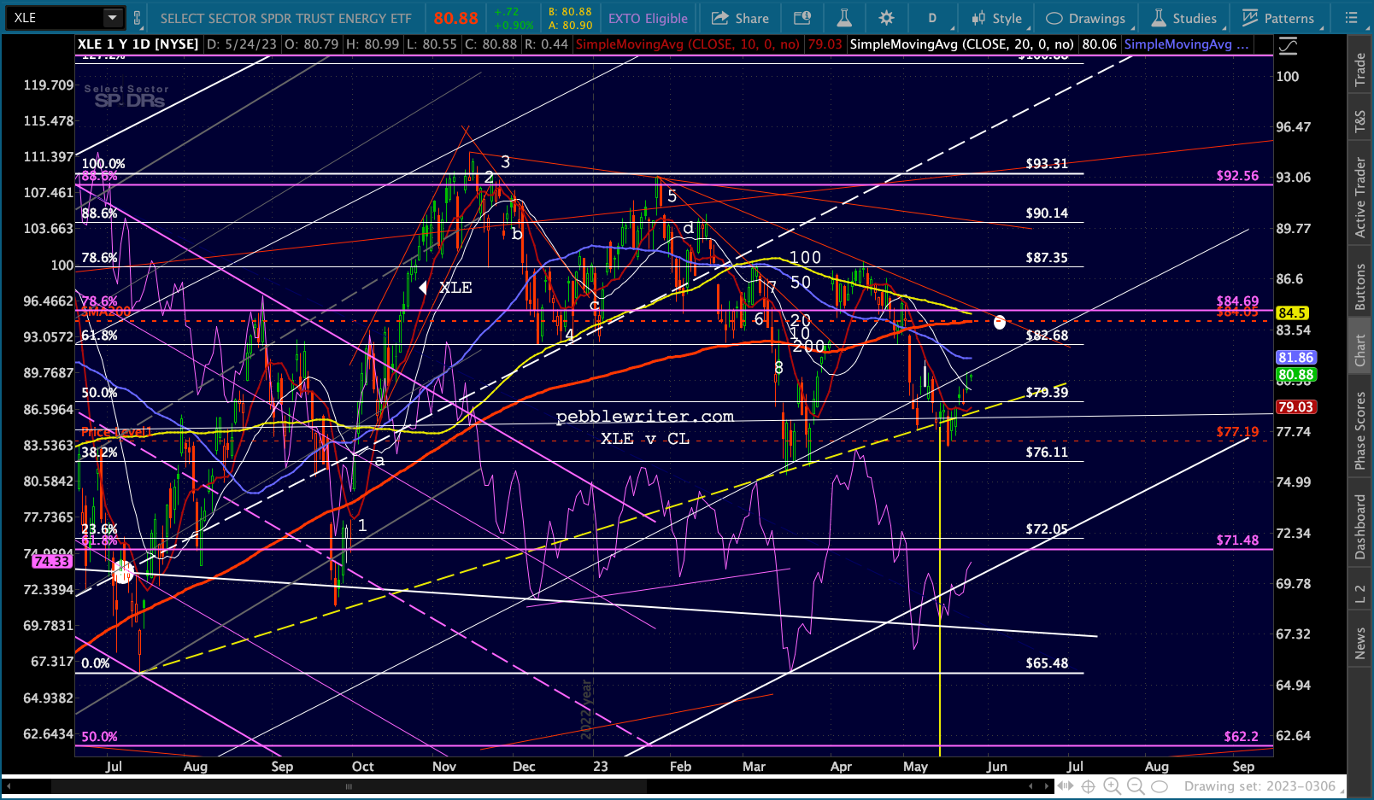Click the zoom in magnifier icon
Screen dimensions: 1374x800
coord(1112,786)
